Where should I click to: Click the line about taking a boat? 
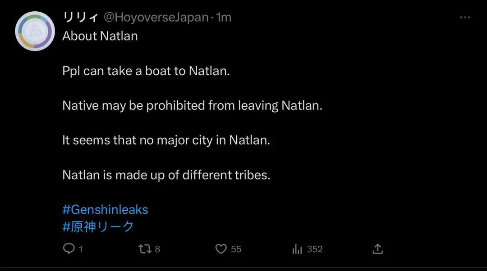coord(146,71)
